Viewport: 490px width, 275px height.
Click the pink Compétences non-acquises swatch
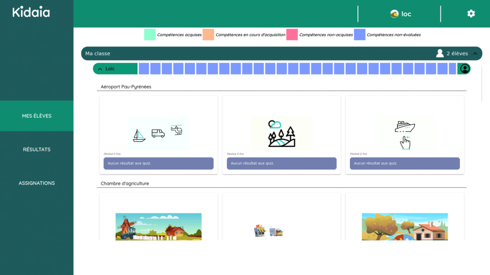pos(292,34)
